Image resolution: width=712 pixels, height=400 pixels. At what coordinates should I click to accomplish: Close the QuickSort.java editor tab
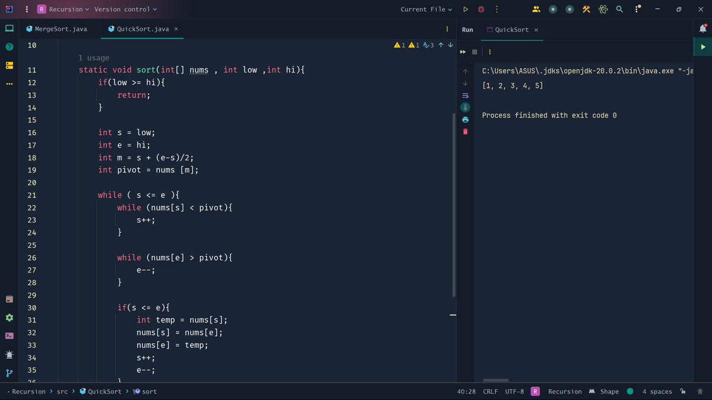point(176,29)
